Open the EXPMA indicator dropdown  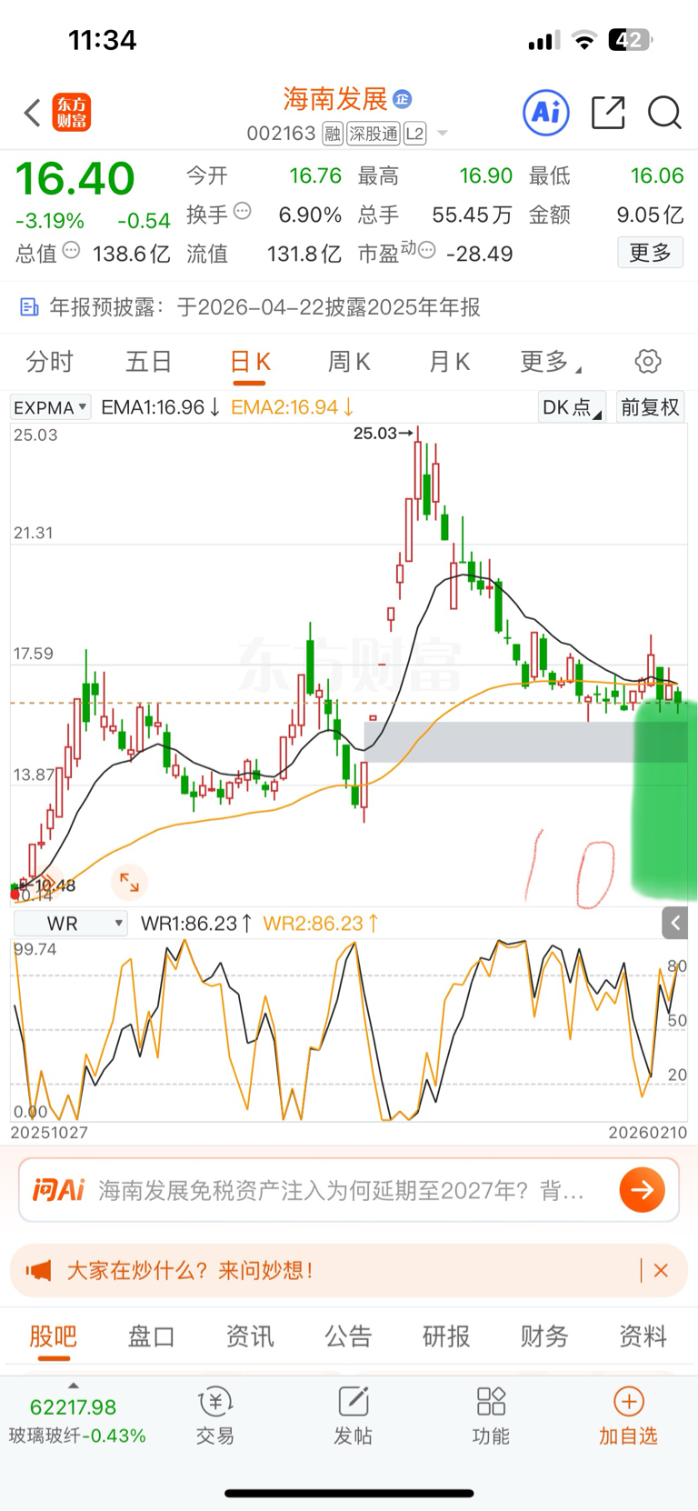[50, 407]
